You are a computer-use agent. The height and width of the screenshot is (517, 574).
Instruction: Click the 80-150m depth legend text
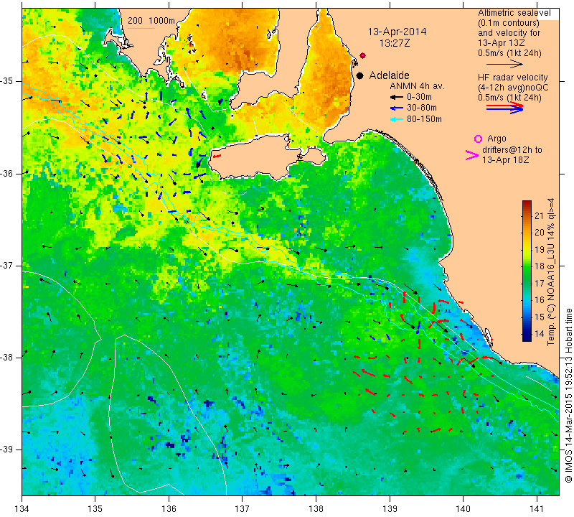(x=424, y=119)
